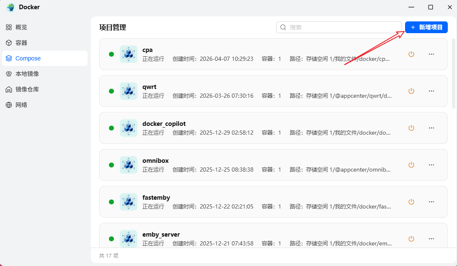Viewport: 457px width, 266px height.
Task: Click power icon for docker_copilot project
Action: pyautogui.click(x=411, y=128)
